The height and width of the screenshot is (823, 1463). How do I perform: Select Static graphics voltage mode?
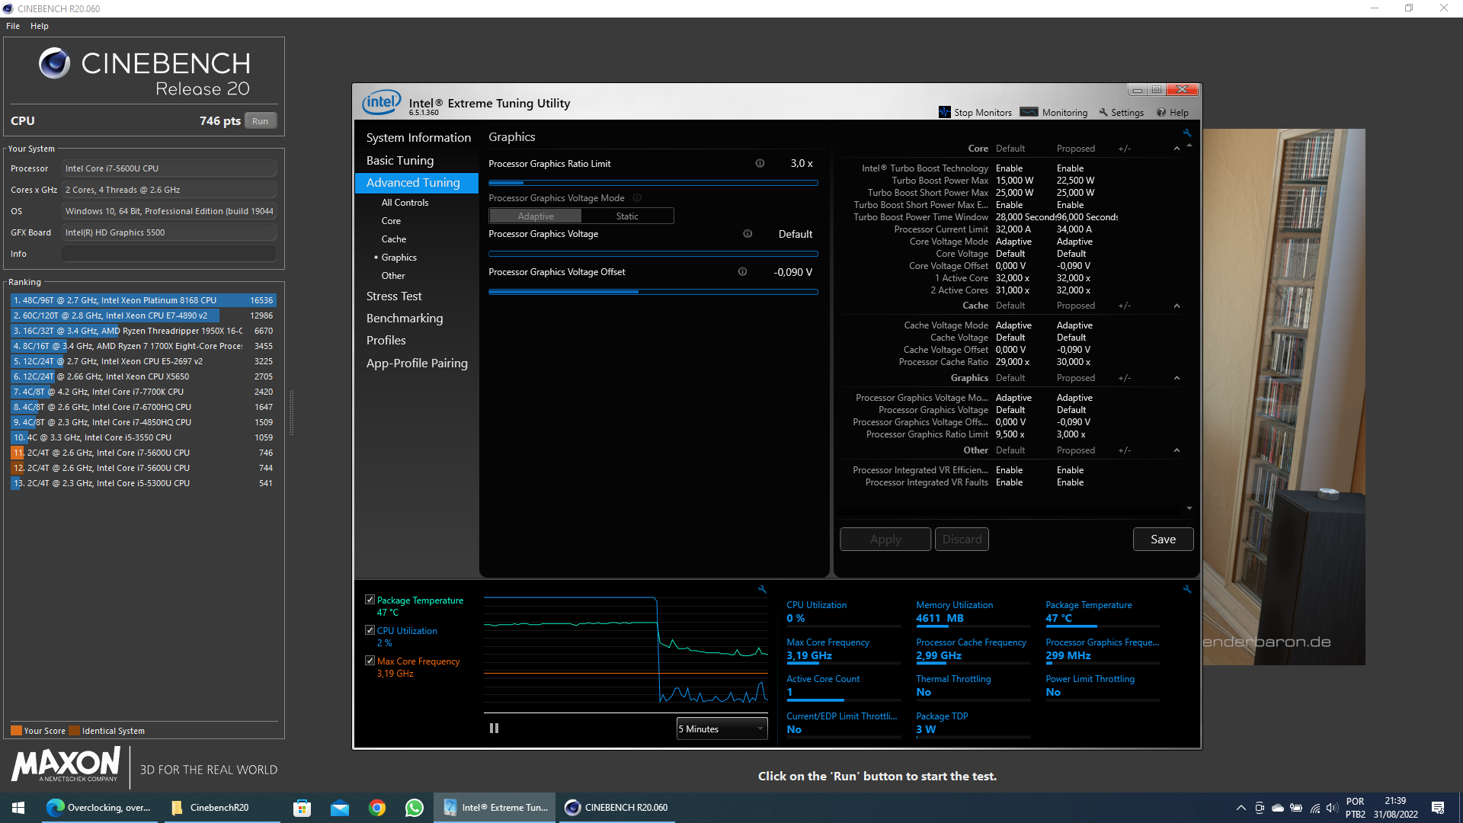click(x=627, y=216)
